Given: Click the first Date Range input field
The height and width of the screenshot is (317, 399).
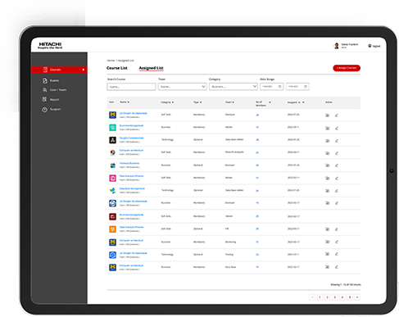Looking at the screenshot, I should (x=272, y=87).
